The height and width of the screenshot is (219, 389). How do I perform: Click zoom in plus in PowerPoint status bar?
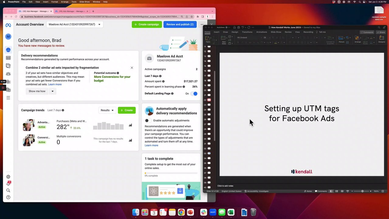click(370, 191)
